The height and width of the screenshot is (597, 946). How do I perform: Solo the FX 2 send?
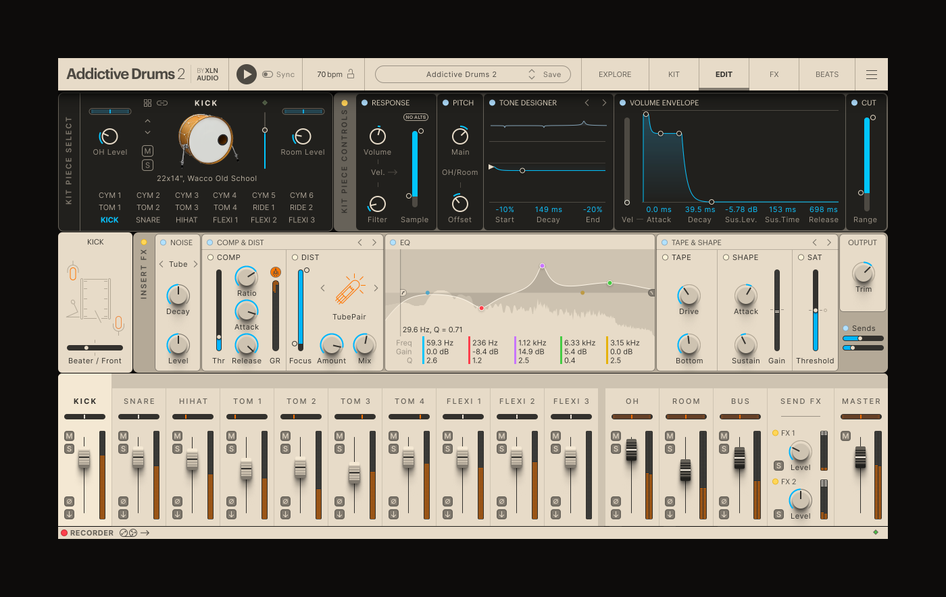pyautogui.click(x=778, y=515)
